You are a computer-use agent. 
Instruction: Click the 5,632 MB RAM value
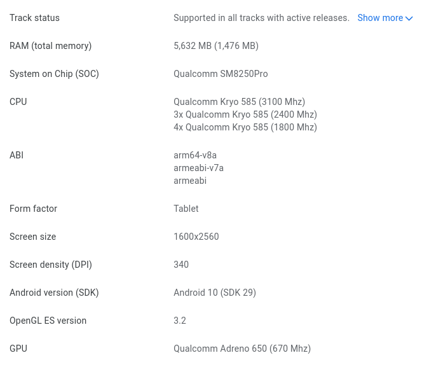[215, 46]
